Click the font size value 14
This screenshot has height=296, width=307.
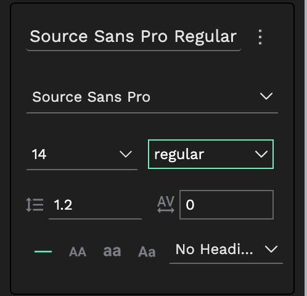coord(39,154)
